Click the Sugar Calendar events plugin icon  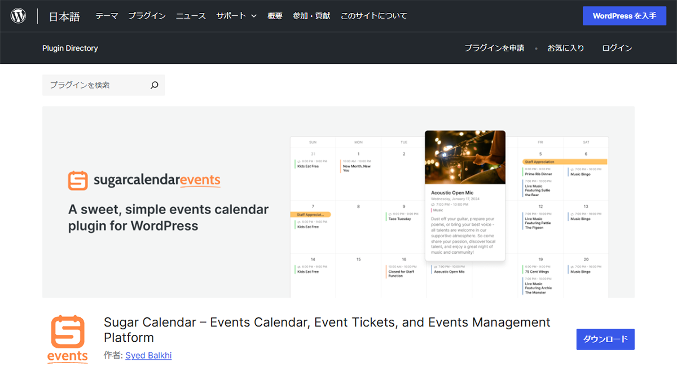(68, 339)
